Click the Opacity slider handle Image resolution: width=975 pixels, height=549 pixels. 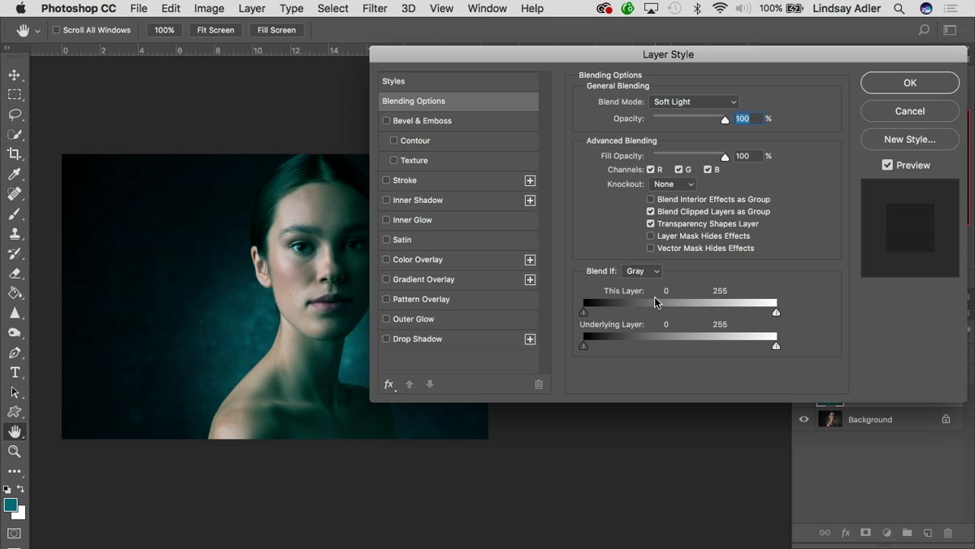[x=726, y=120]
